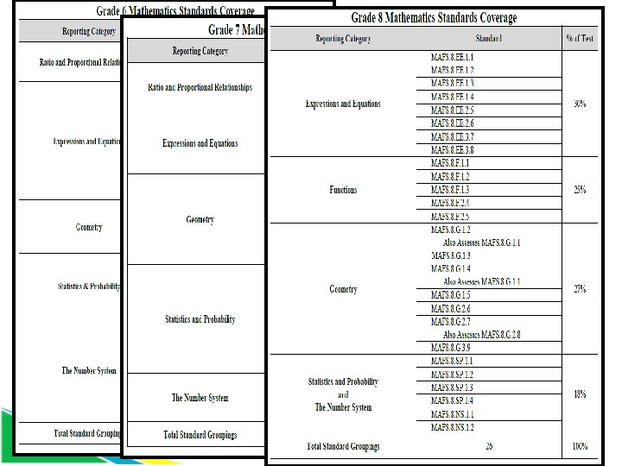Image resolution: width=622 pixels, height=466 pixels.
Task: Click standard MAFS.8.F.2.5
Action: [x=450, y=217]
